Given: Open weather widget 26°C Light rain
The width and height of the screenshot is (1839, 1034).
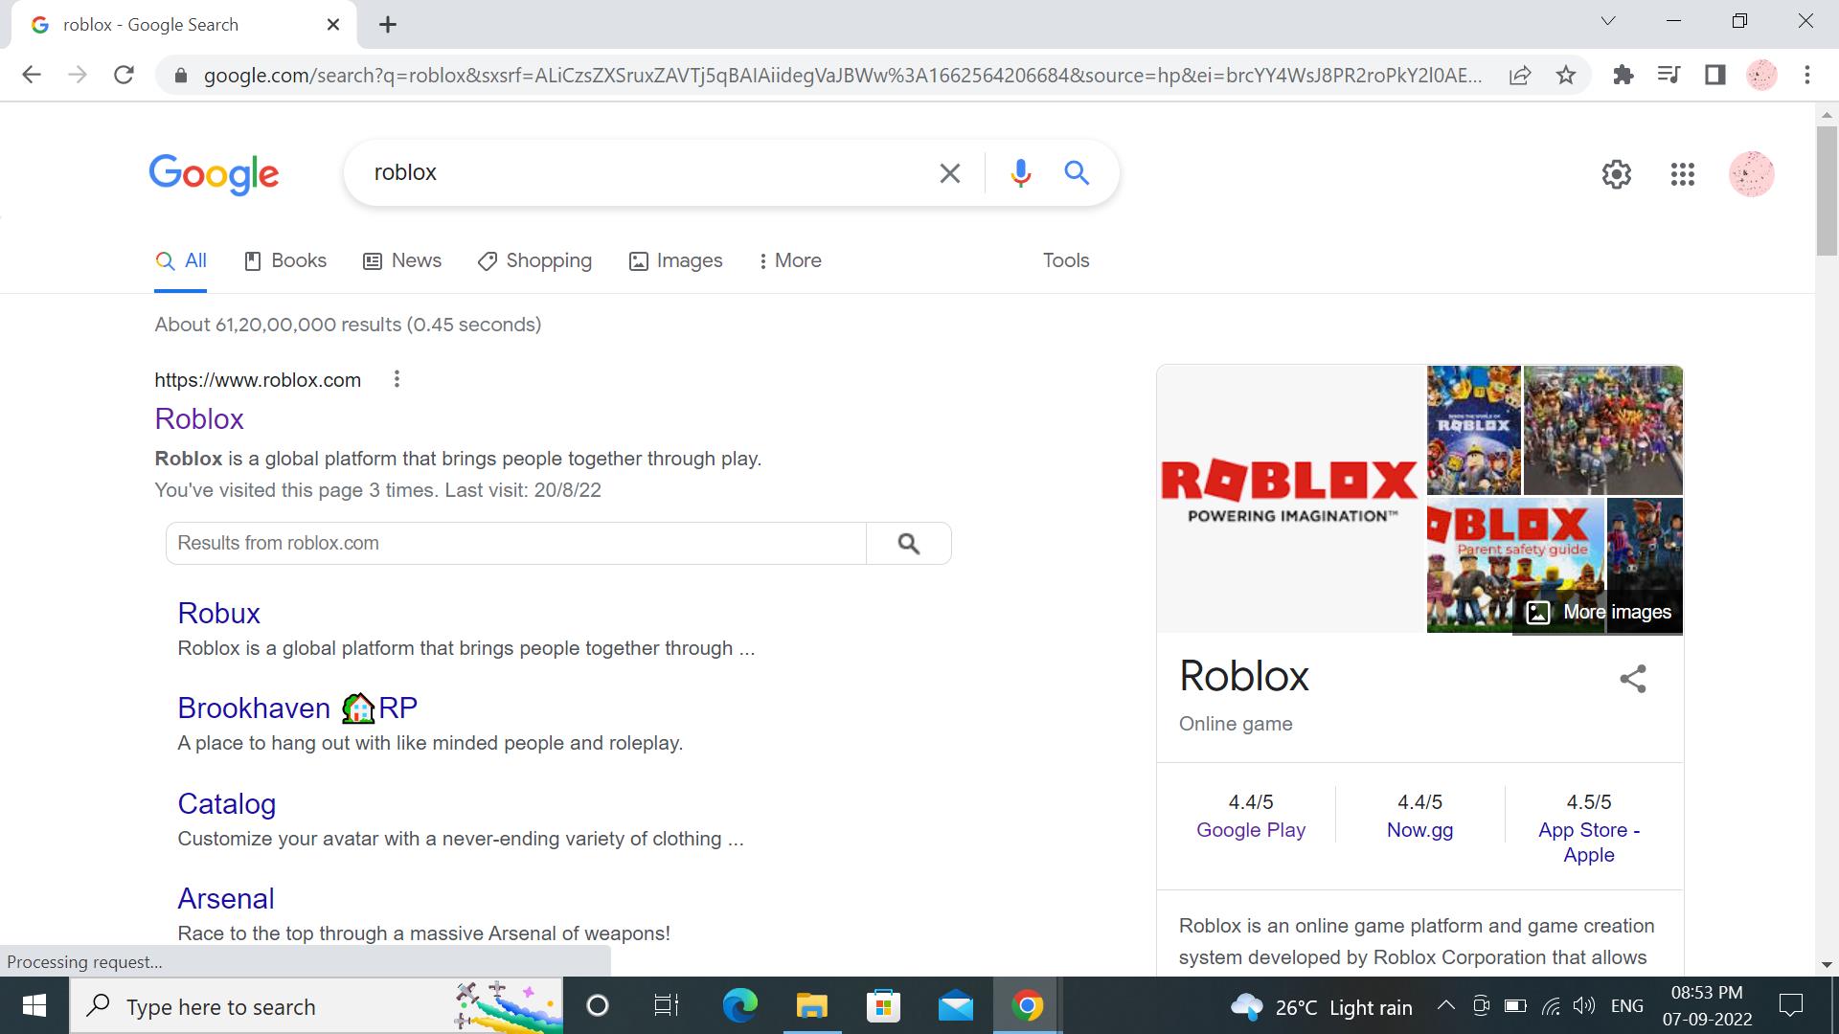Looking at the screenshot, I should pos(1322,1007).
